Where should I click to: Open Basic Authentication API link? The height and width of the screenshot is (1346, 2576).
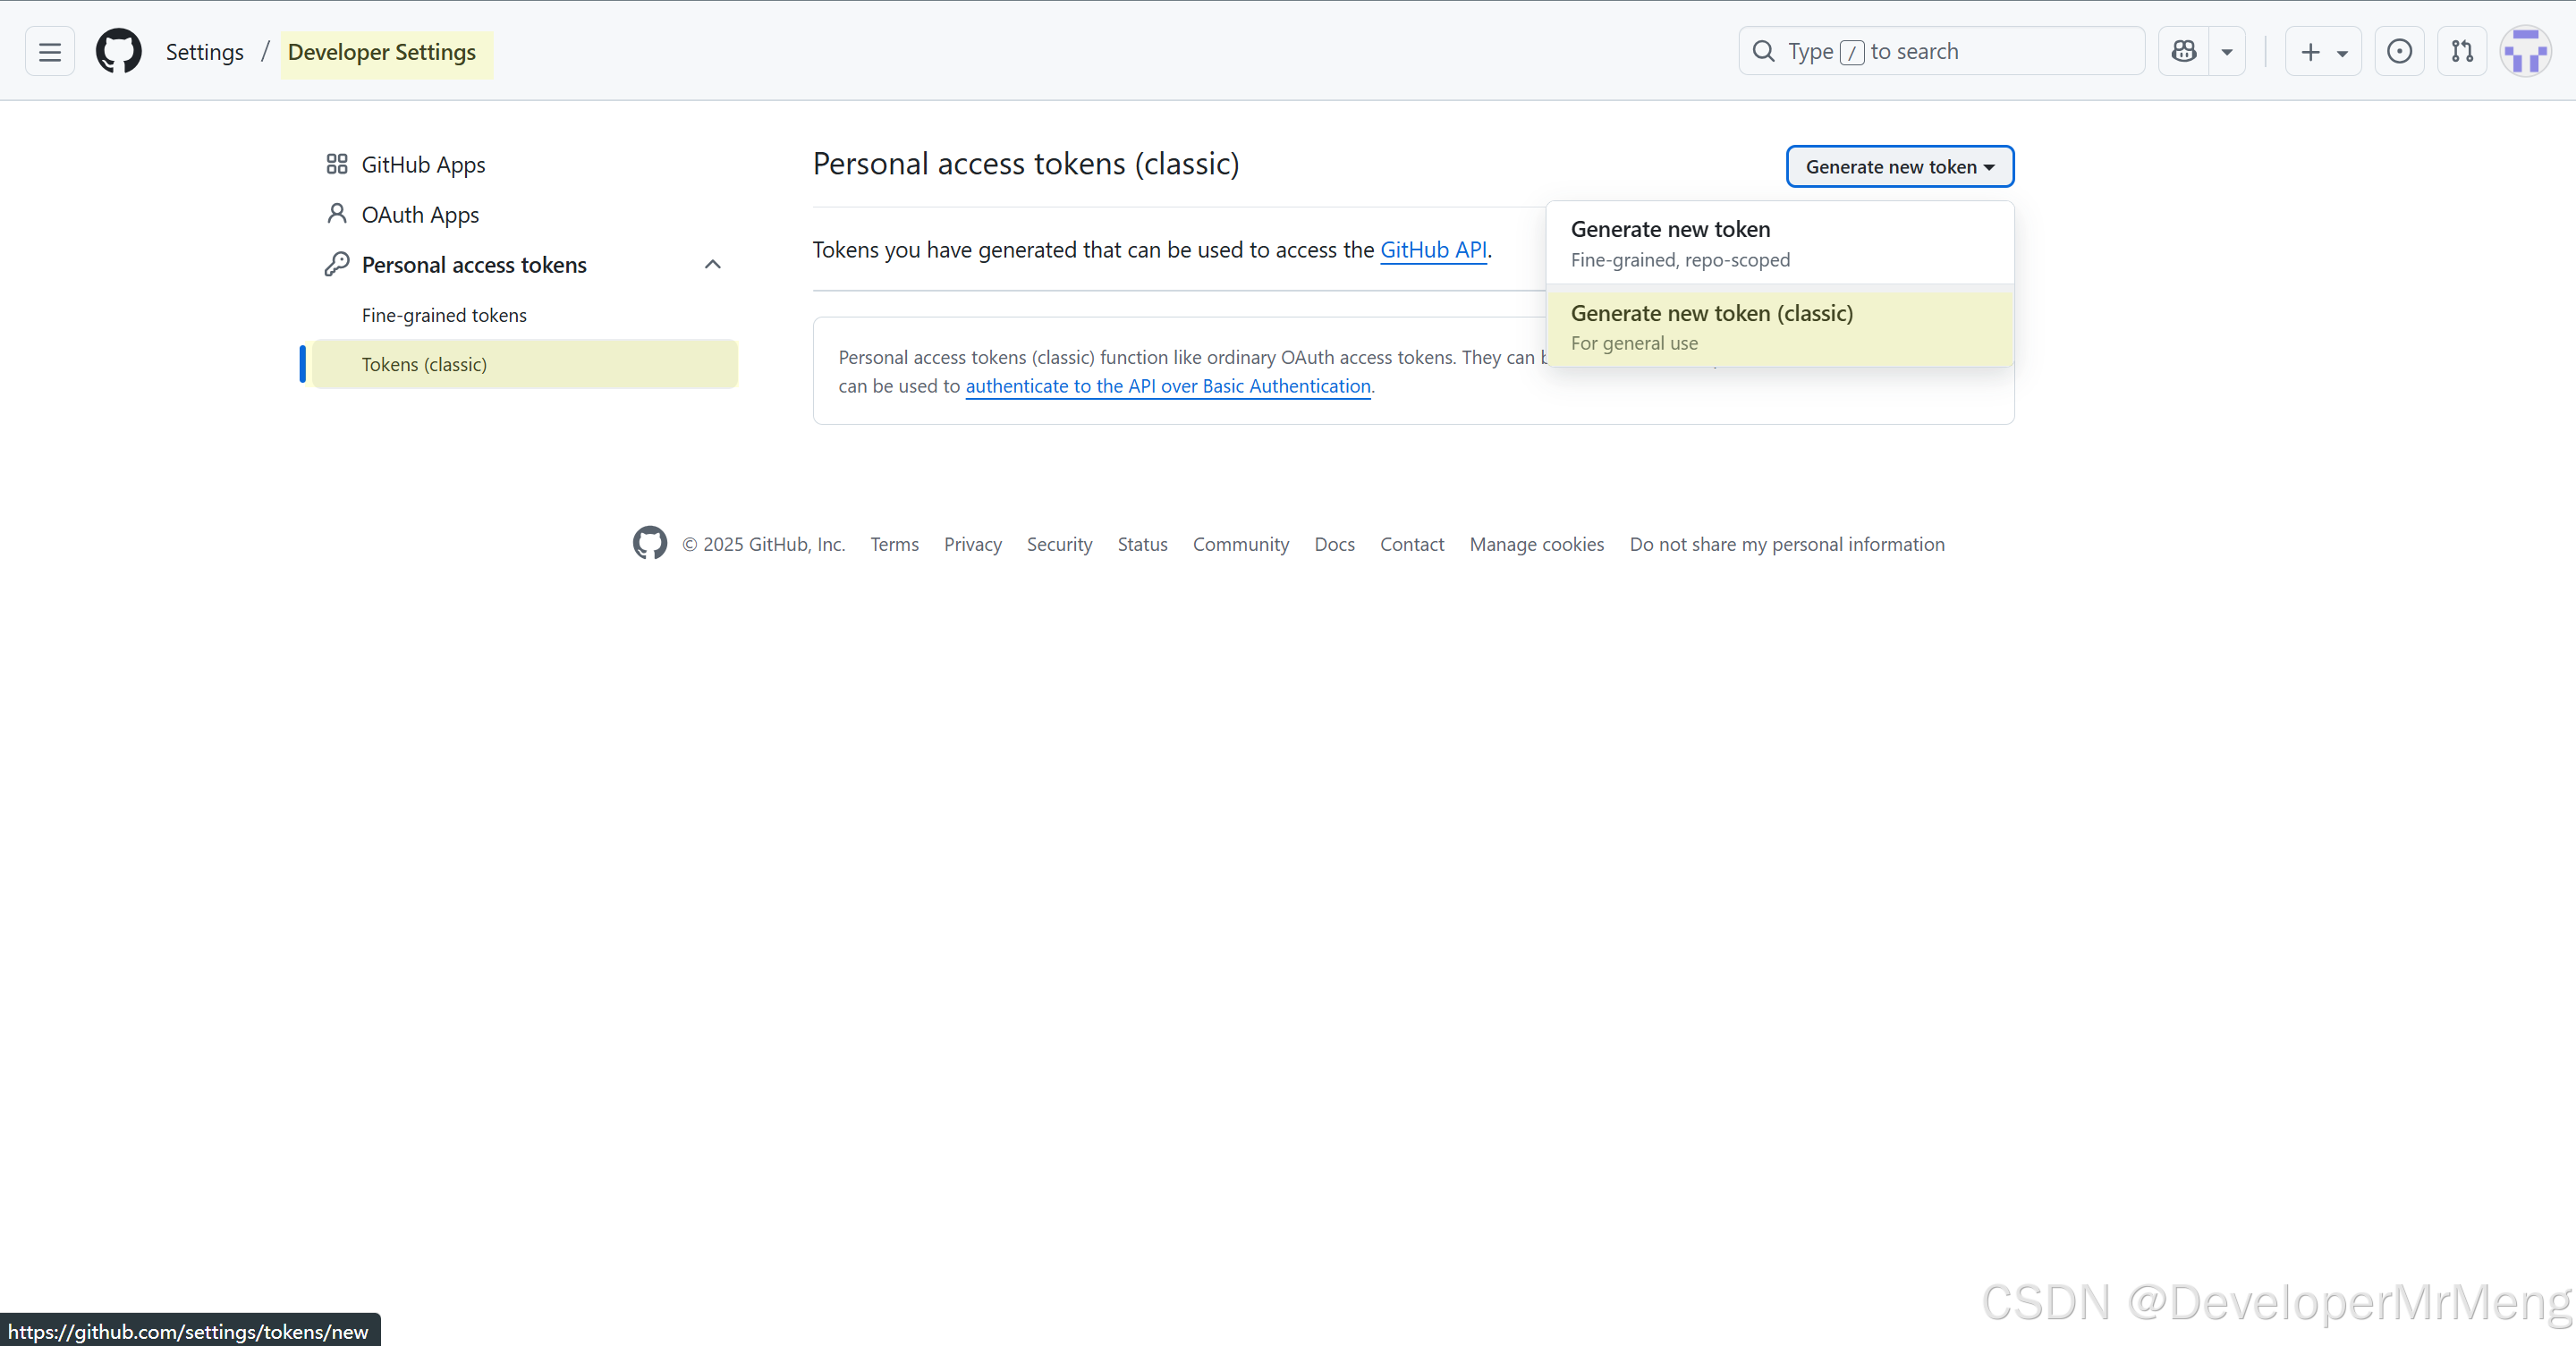click(1167, 386)
